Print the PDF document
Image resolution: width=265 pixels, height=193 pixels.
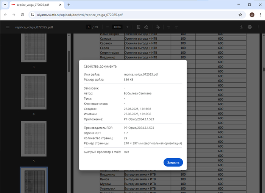249,27
